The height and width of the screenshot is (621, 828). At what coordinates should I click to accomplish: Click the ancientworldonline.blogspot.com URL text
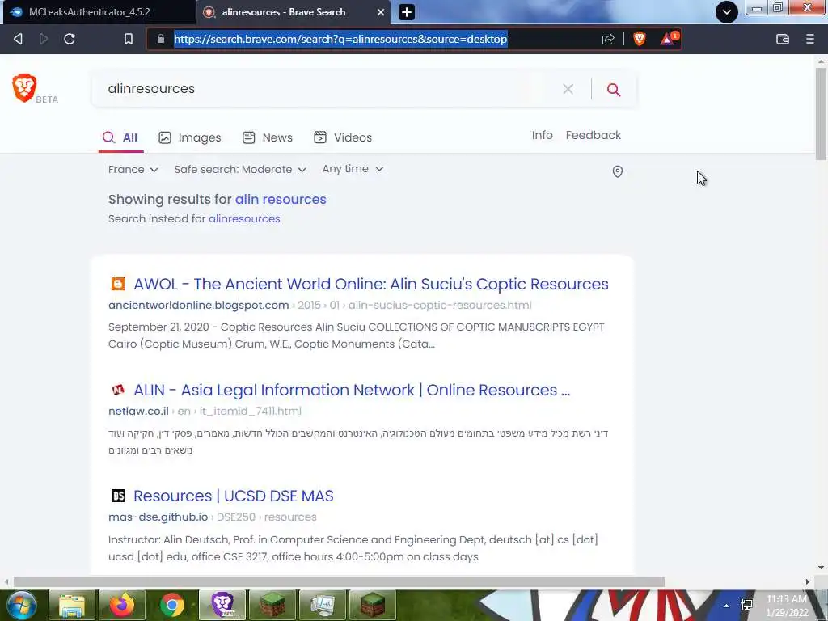[x=199, y=305]
